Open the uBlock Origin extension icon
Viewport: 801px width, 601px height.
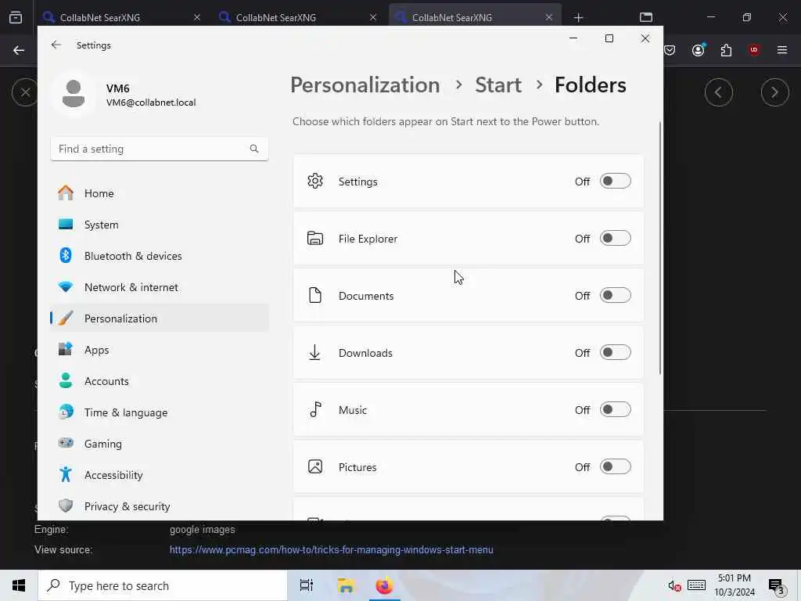click(754, 50)
